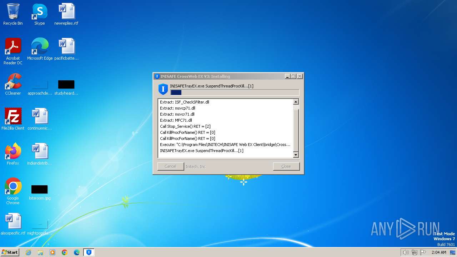Click the system clock showing 2:04 AM
This screenshot has height=257, width=457.
tap(439, 252)
